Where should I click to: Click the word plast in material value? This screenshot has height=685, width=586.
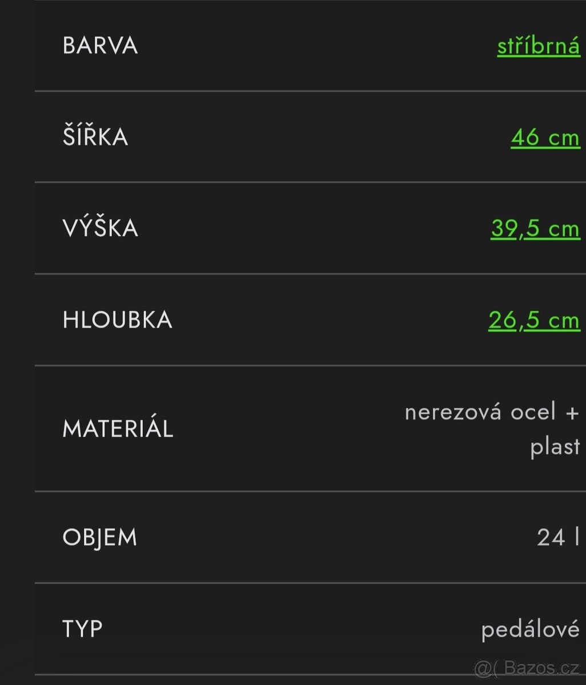(x=555, y=446)
